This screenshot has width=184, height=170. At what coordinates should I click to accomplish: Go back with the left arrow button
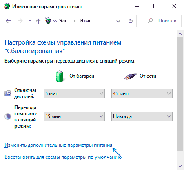tap(8, 21)
